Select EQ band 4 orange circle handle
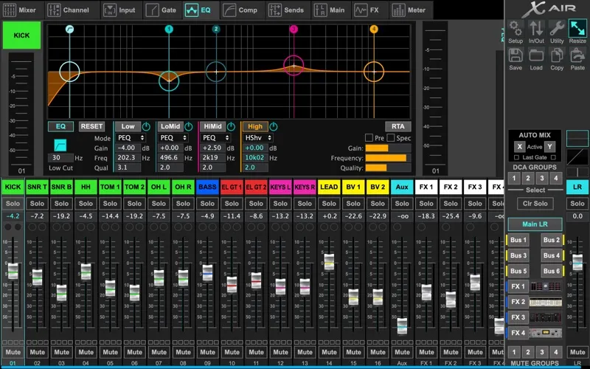 (x=374, y=72)
